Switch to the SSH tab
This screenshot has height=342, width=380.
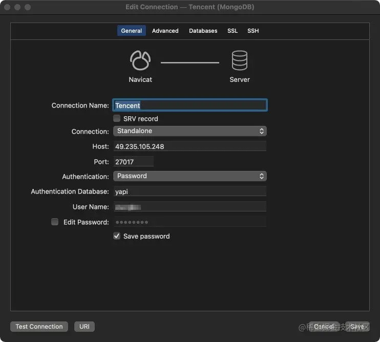pyautogui.click(x=253, y=31)
